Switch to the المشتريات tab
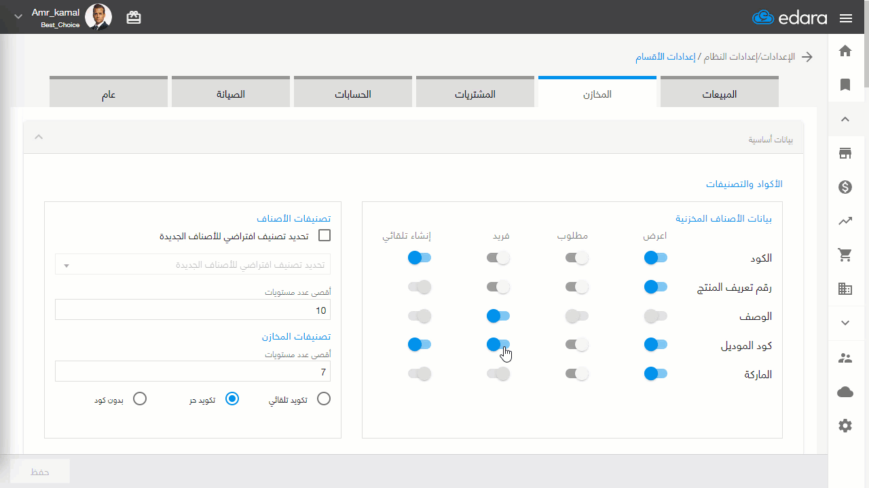 point(475,93)
